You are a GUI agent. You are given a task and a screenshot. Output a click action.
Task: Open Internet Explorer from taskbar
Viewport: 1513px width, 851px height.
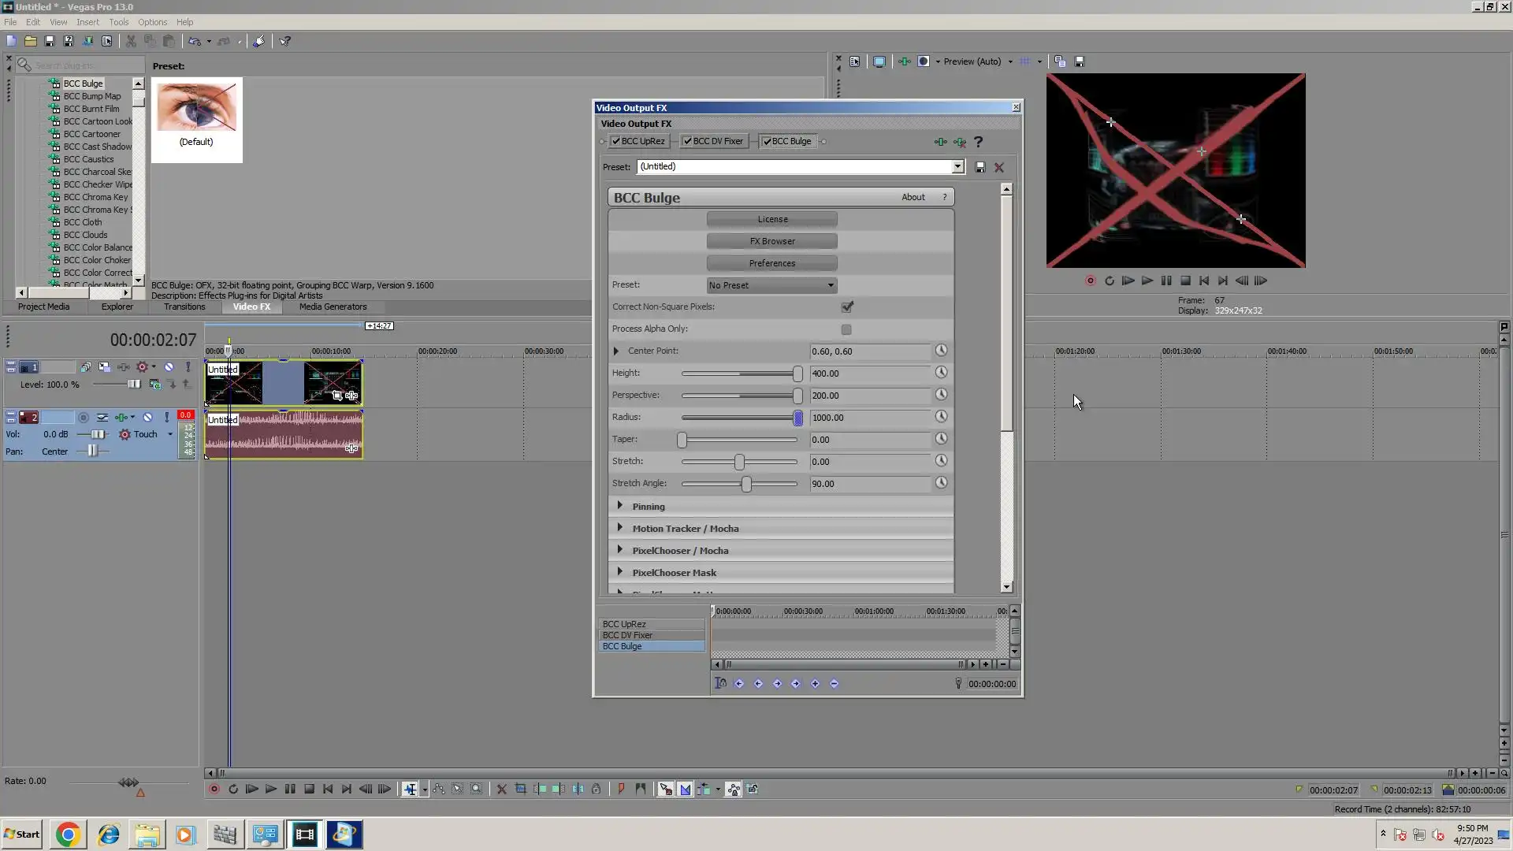pos(109,834)
